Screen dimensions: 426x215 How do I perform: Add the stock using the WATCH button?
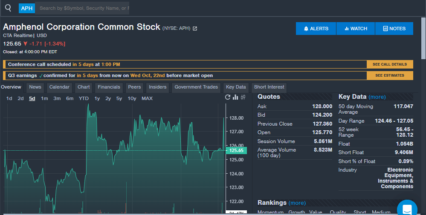pos(355,29)
